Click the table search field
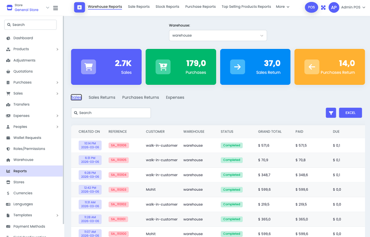 coord(111,113)
